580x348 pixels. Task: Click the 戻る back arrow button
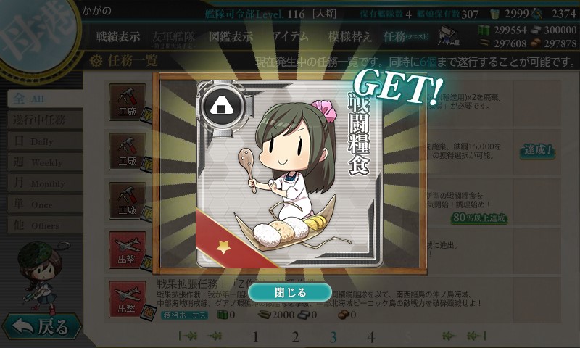pyautogui.click(x=41, y=326)
